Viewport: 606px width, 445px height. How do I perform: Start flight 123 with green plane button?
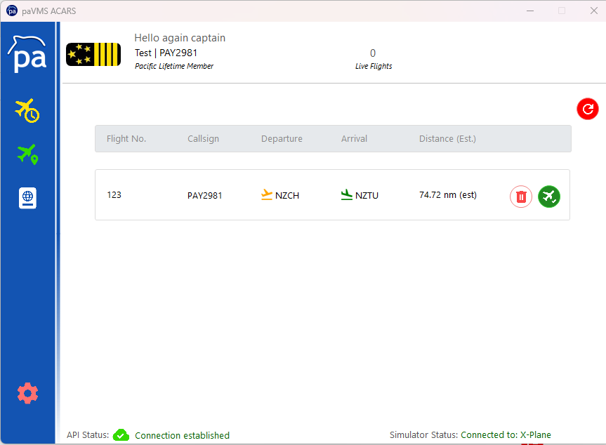click(549, 197)
